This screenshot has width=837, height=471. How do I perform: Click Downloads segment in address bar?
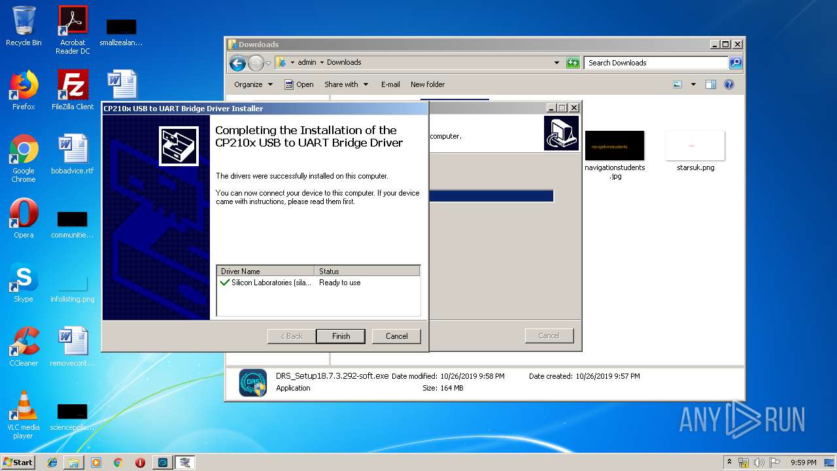point(344,63)
